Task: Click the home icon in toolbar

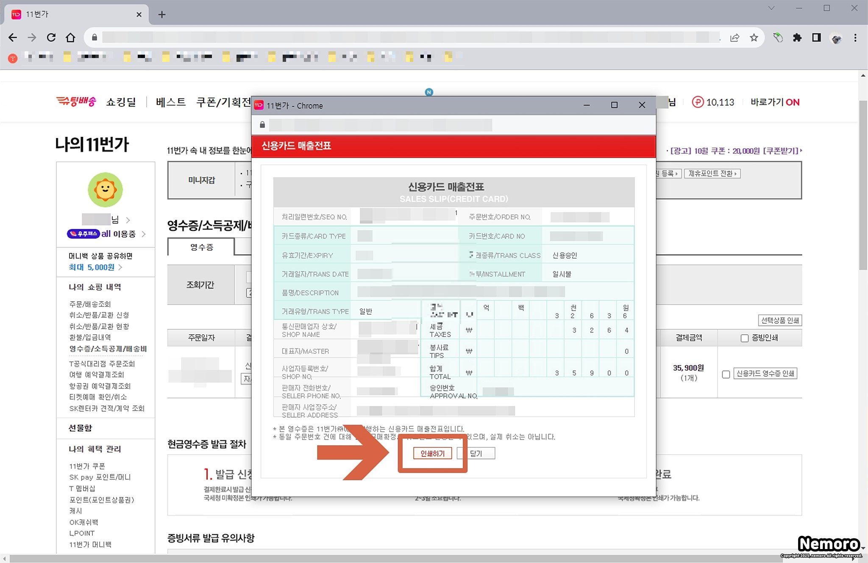Action: [70, 38]
